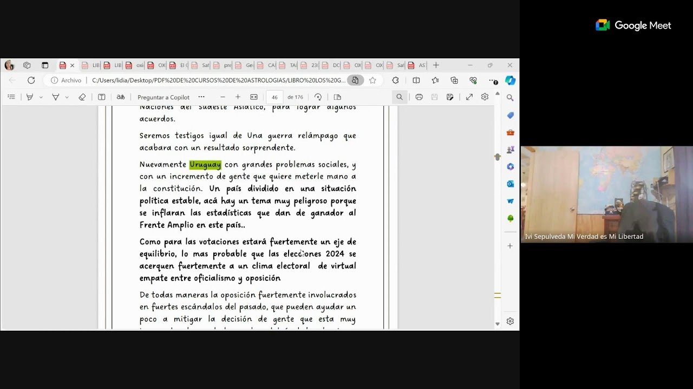Click Preguntar a Copilot button
The width and height of the screenshot is (693, 389).
pyautogui.click(x=164, y=97)
